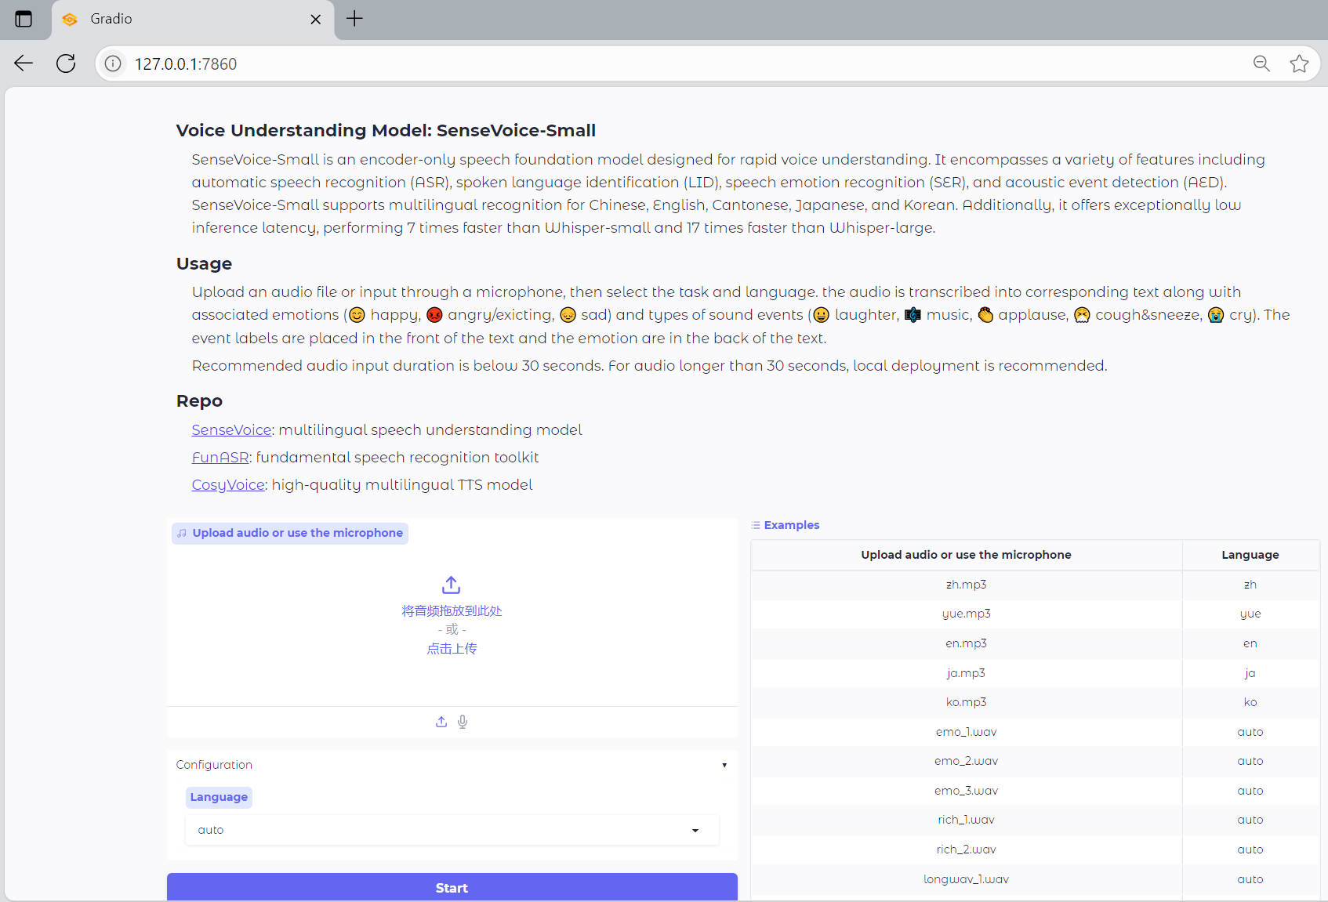Open the SenseVoice repo link

231,429
